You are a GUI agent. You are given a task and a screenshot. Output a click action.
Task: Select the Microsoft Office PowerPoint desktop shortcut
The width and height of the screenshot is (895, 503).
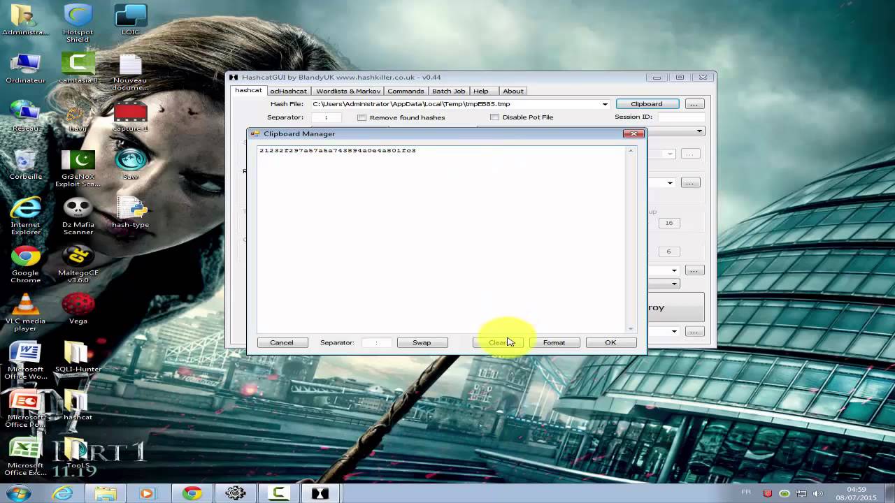point(25,409)
